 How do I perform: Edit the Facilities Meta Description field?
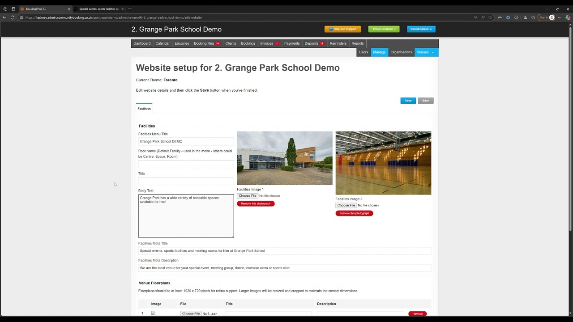(285, 268)
